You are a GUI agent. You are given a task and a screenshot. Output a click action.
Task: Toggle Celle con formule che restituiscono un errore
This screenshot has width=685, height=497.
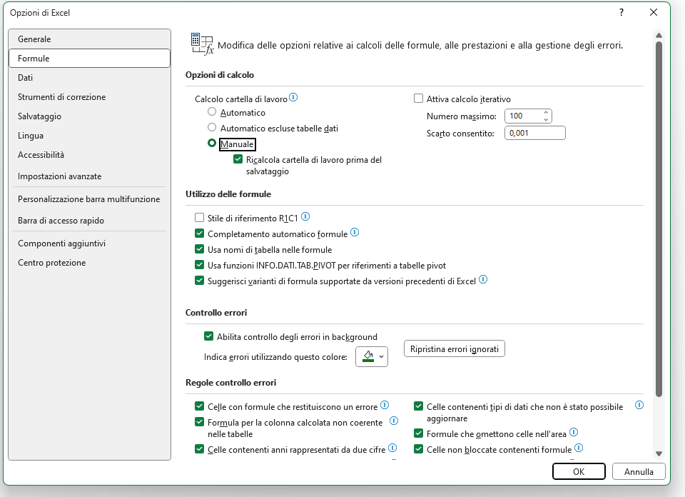pos(200,406)
